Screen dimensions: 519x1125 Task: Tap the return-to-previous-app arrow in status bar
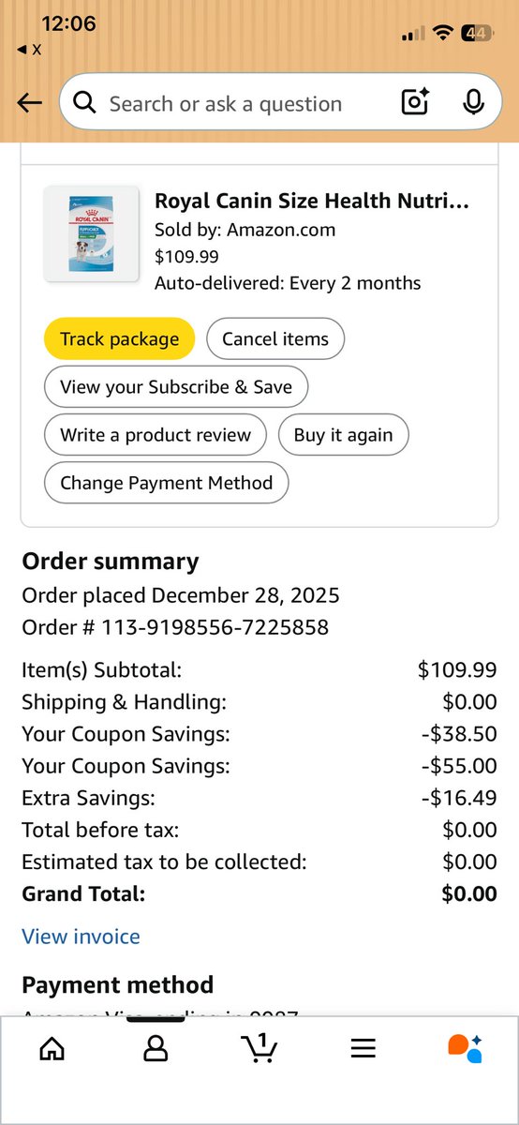[29, 50]
